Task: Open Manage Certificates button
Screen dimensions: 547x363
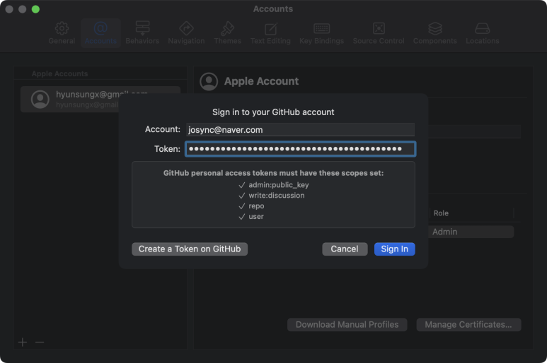Action: pos(468,325)
